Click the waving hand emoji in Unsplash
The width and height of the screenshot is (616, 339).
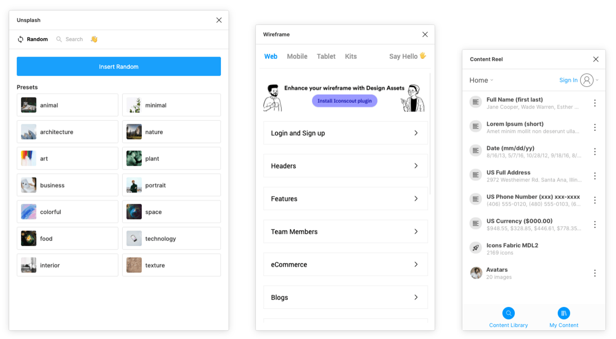94,39
